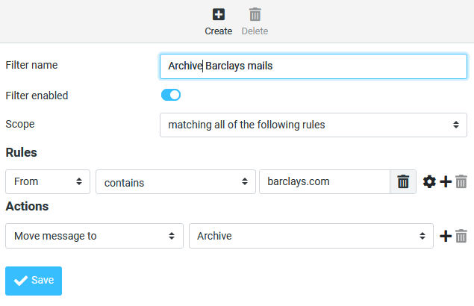The height and width of the screenshot is (306, 474).
Task: Click the Save button
Action: point(34,281)
